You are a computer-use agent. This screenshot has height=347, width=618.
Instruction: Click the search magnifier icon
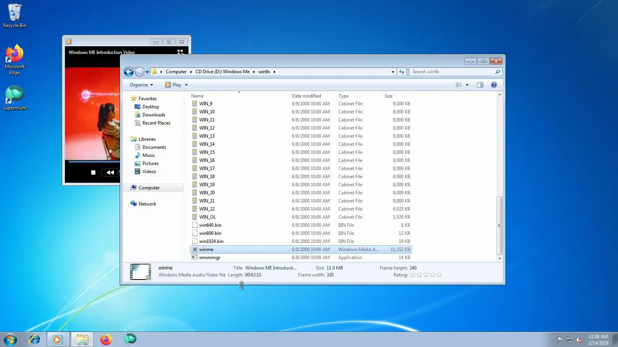click(x=497, y=72)
